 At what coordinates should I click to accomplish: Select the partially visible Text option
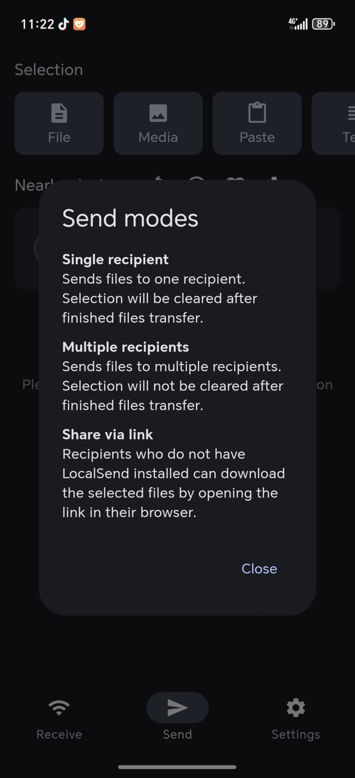tap(333, 123)
